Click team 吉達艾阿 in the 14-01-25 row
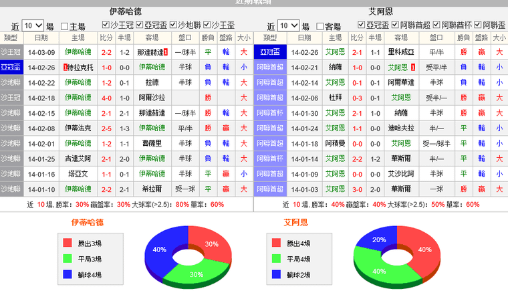Viewport: 508px width, 297px height. 78,159
